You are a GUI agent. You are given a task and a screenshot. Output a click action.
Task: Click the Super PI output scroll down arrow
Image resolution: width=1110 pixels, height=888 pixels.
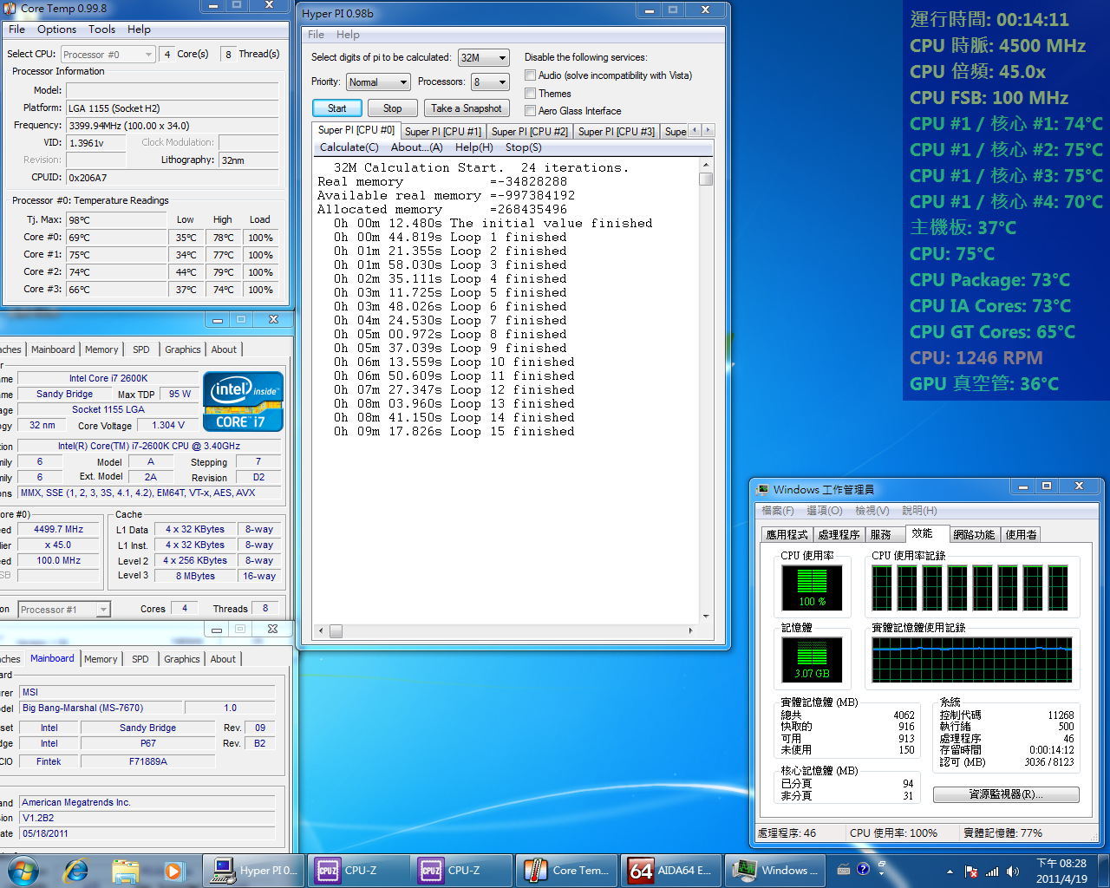[706, 617]
